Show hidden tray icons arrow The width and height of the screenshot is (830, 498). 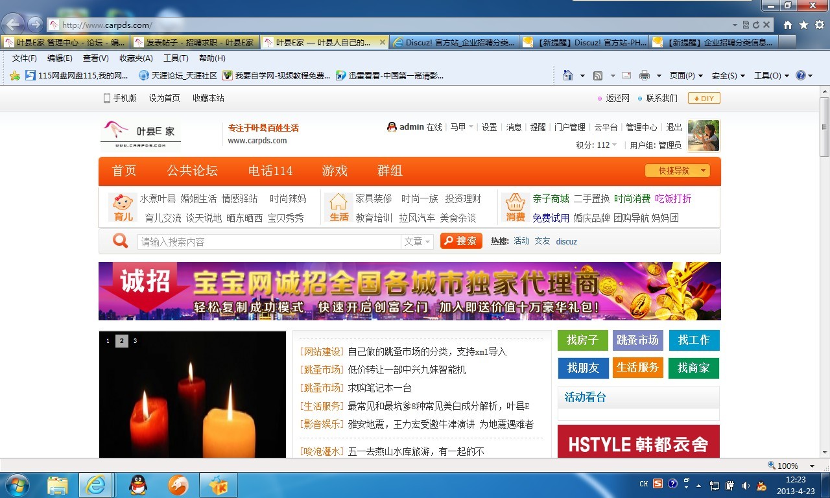click(x=698, y=485)
